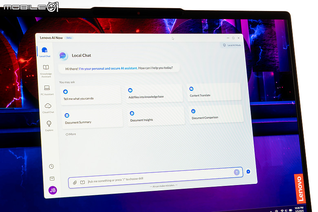The height and width of the screenshot is (212, 318).
Task: Click the volume icon in system tray
Action: coord(286,210)
